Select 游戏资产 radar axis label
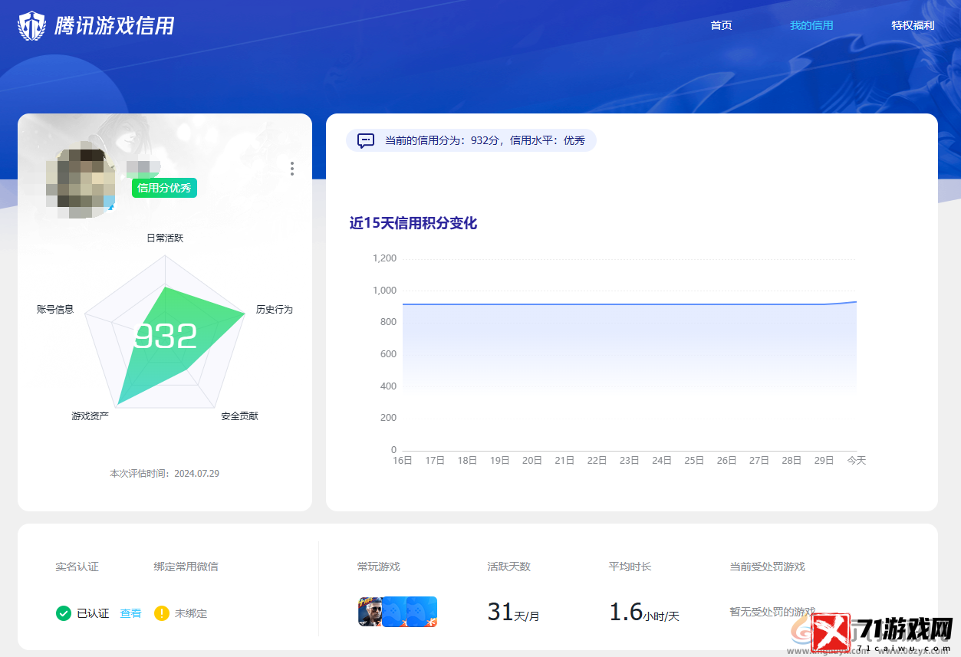The image size is (961, 657). tap(90, 416)
